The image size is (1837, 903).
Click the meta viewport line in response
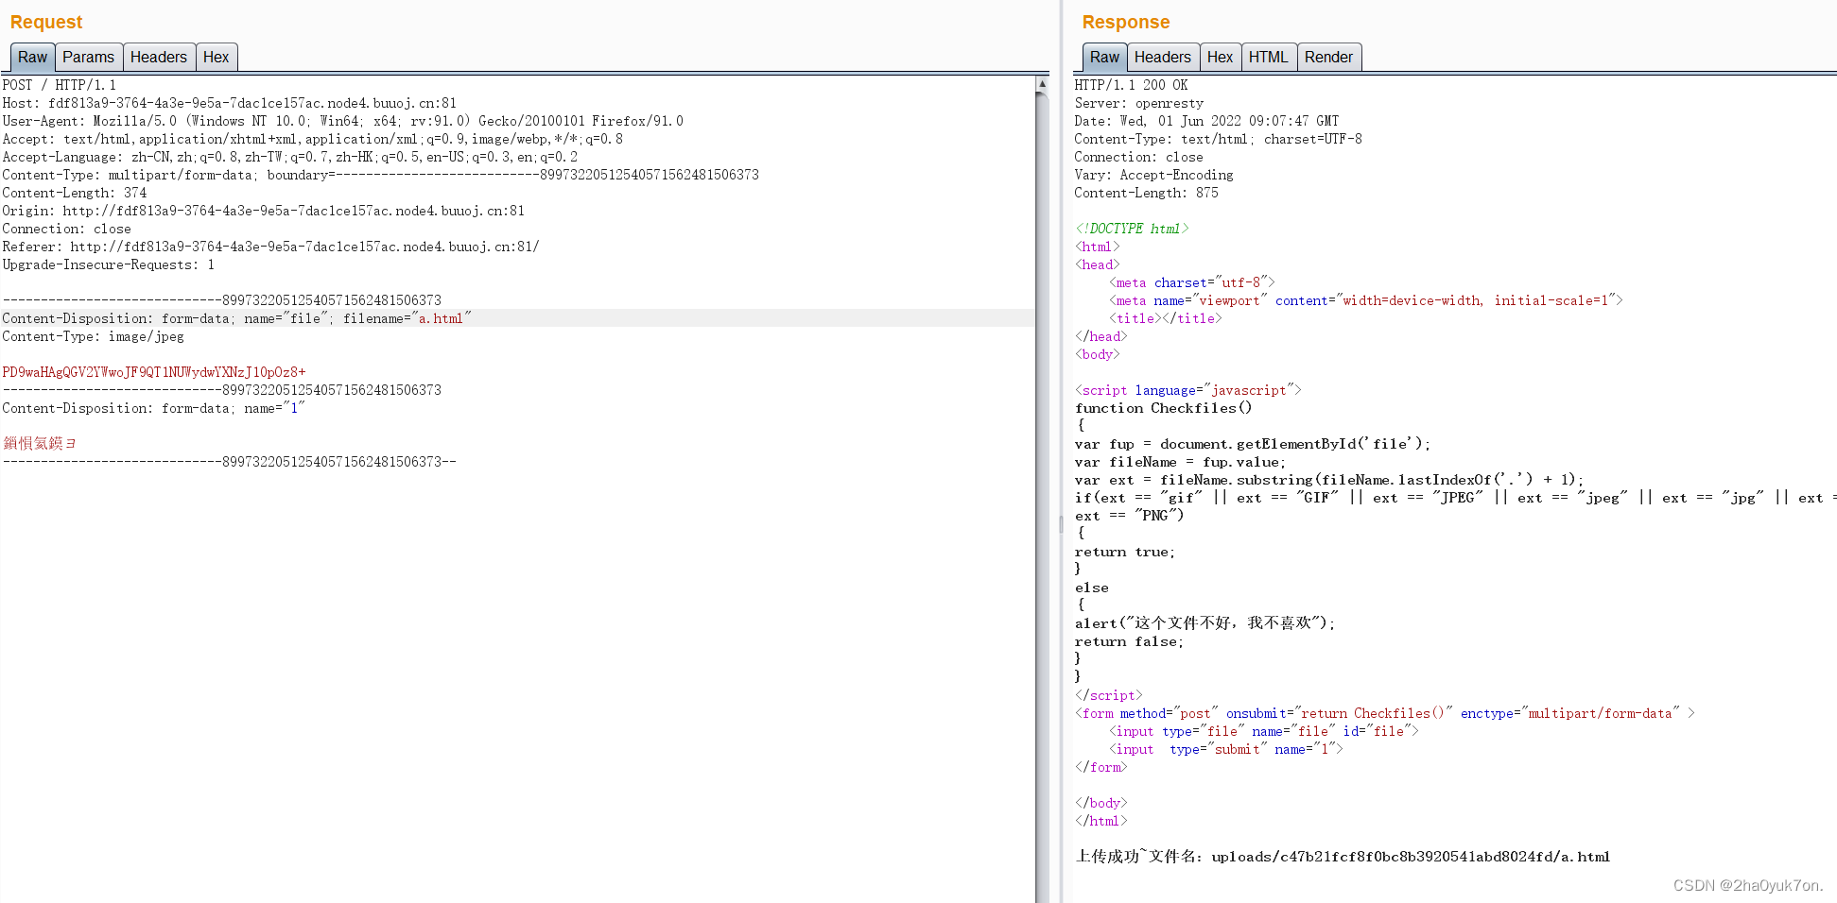(x=1365, y=300)
